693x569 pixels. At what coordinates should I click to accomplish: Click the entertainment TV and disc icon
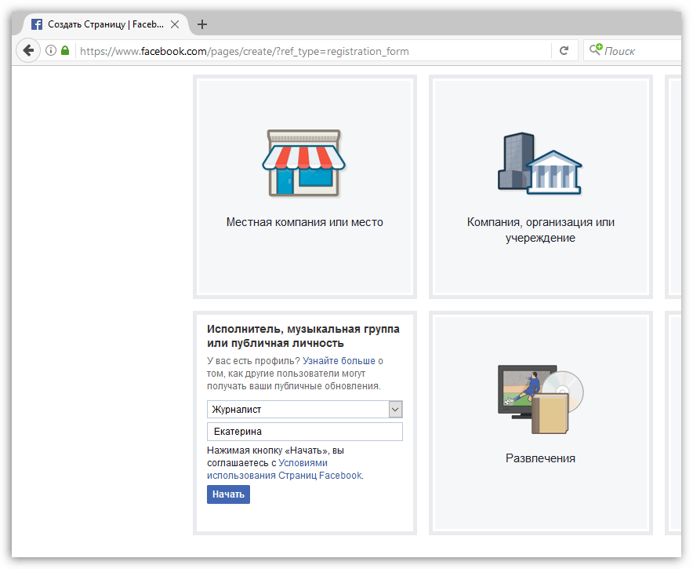point(540,399)
